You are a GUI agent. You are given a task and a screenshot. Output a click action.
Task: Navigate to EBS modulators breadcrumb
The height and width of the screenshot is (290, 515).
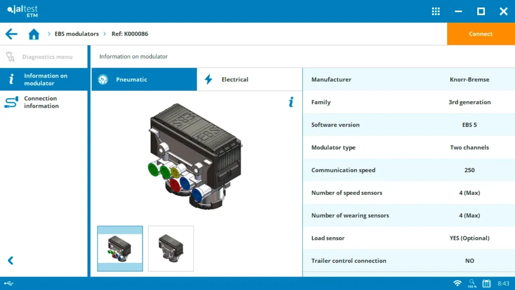click(76, 34)
